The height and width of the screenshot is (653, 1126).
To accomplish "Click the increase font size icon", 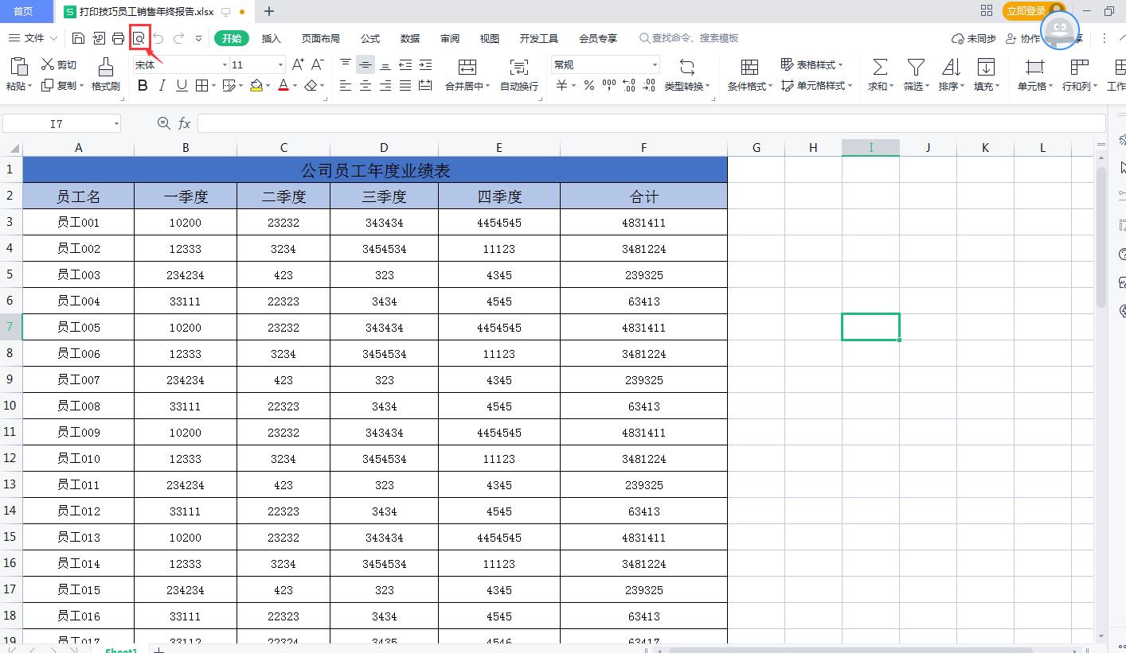I will 298,64.
